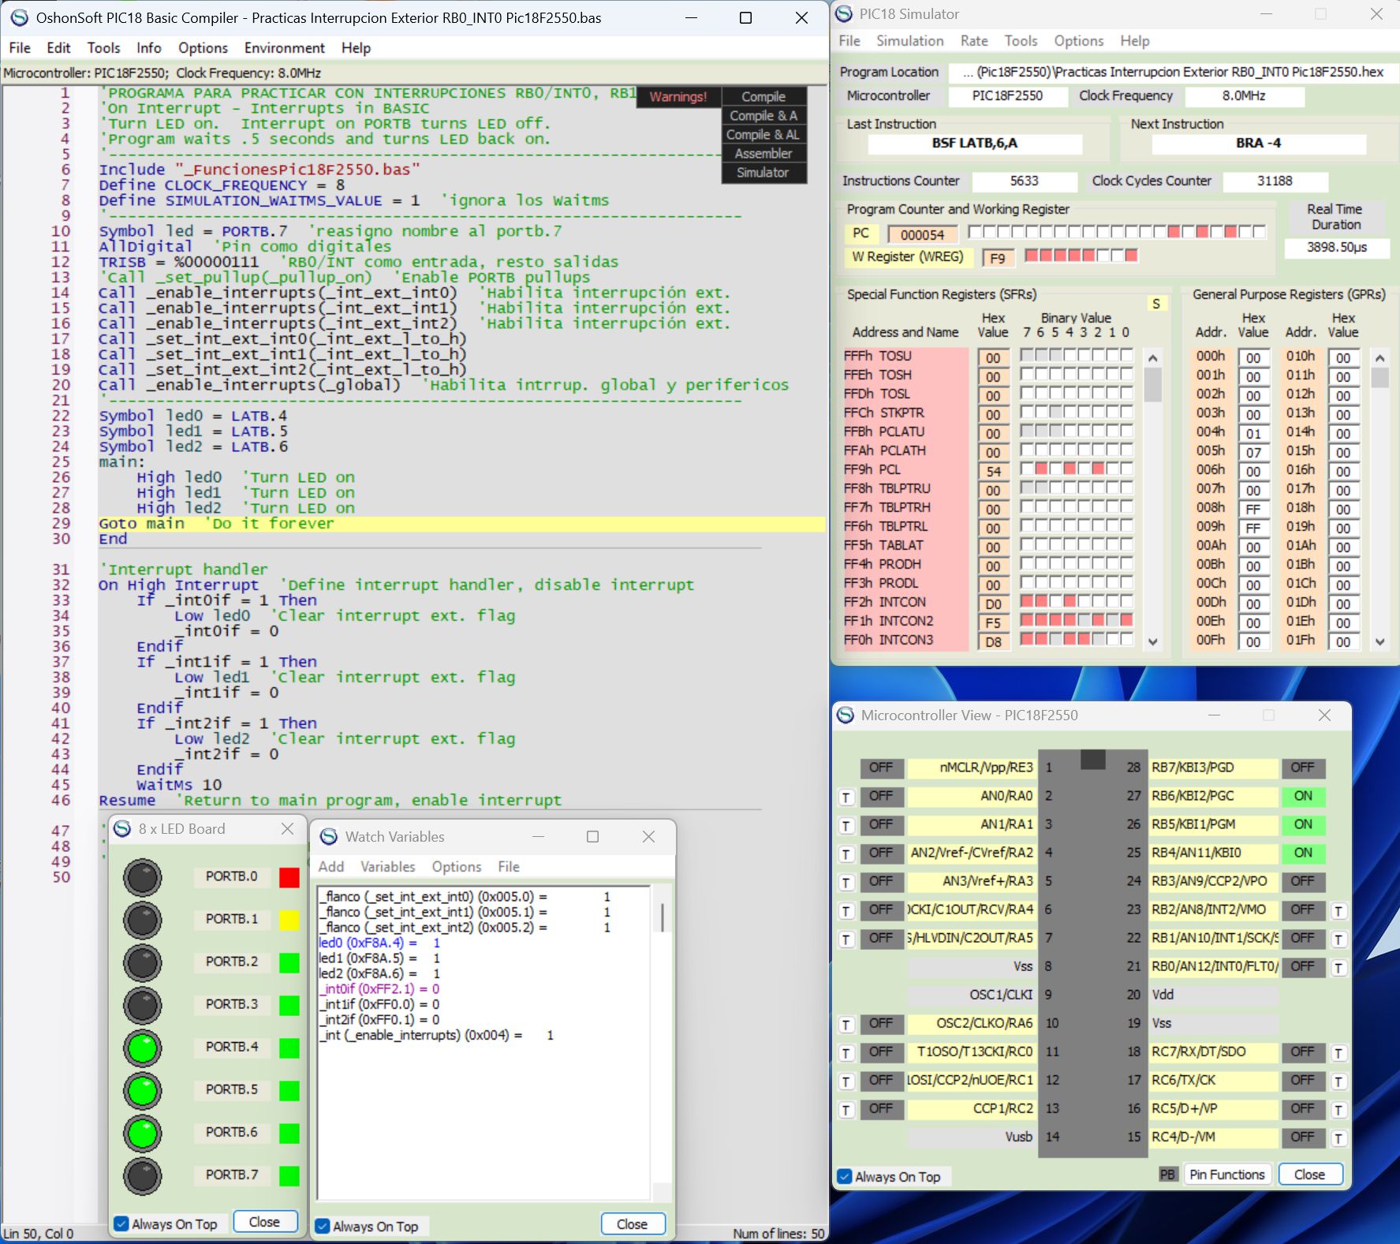Toggle Always On Top in Watch Variables
The width and height of the screenshot is (1400, 1244).
pyautogui.click(x=323, y=1227)
